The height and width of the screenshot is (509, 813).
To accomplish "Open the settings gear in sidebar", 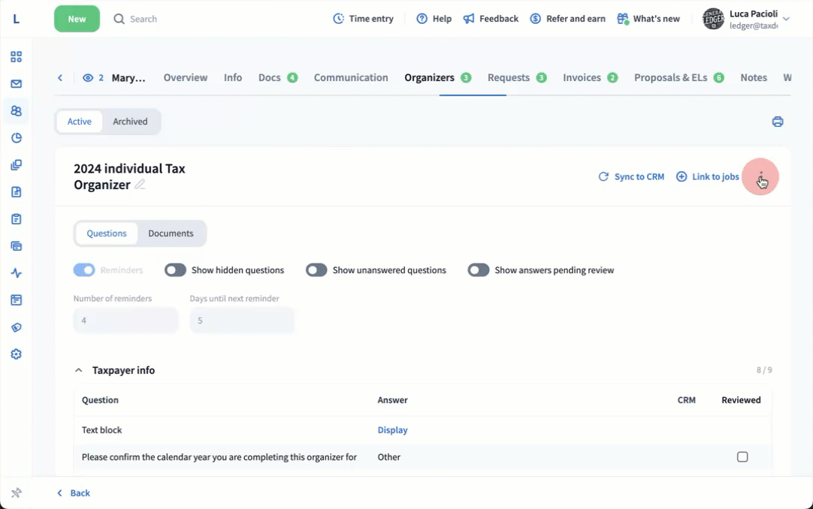I will (x=16, y=354).
